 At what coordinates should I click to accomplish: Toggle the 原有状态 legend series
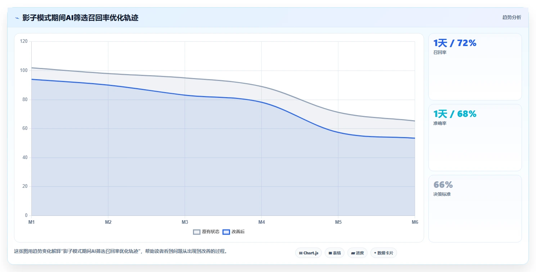[206, 232]
